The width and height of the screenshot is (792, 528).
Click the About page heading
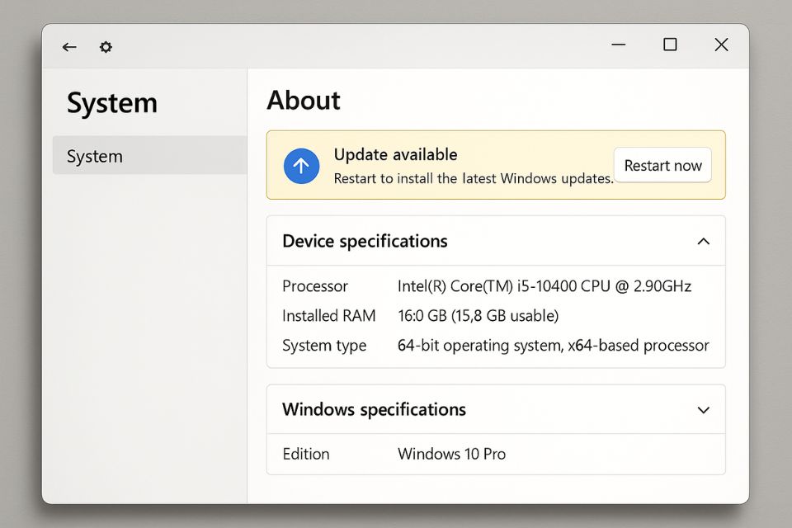point(304,101)
